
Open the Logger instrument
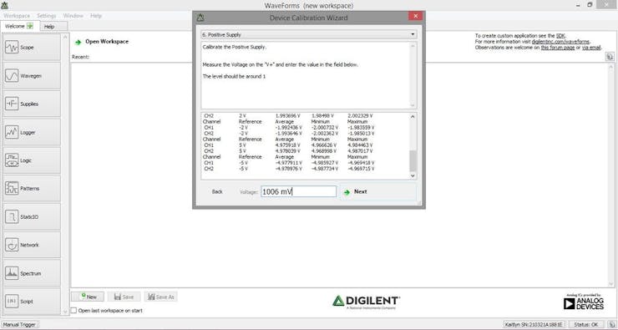pyautogui.click(x=32, y=133)
